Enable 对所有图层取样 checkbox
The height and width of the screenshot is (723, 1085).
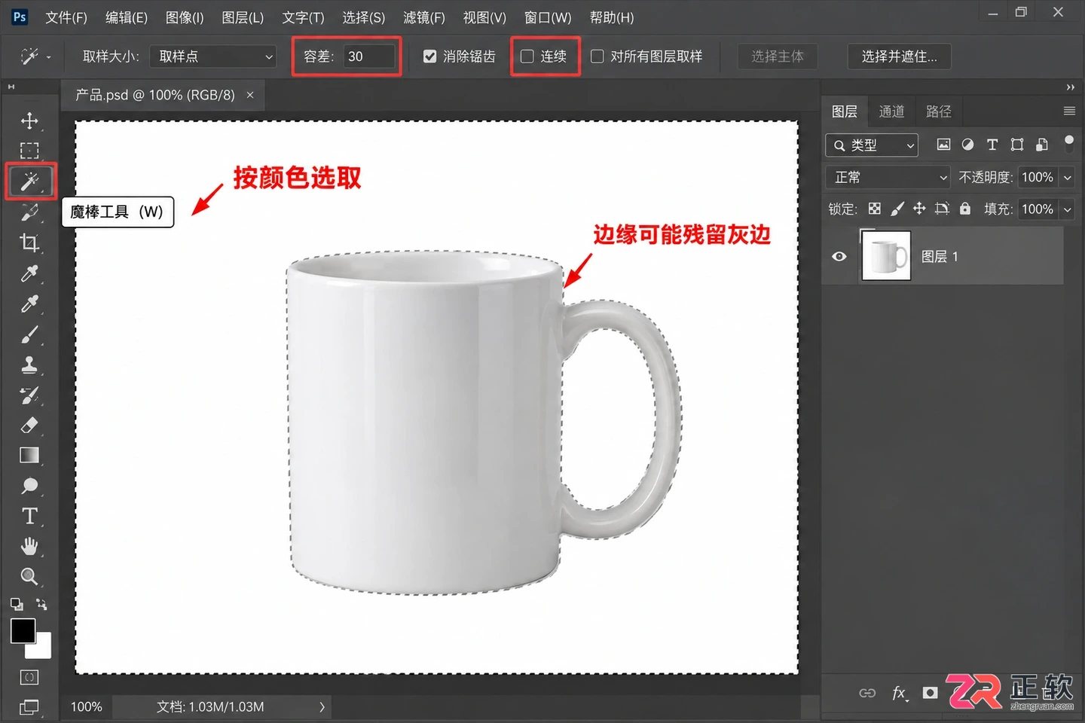tap(597, 56)
